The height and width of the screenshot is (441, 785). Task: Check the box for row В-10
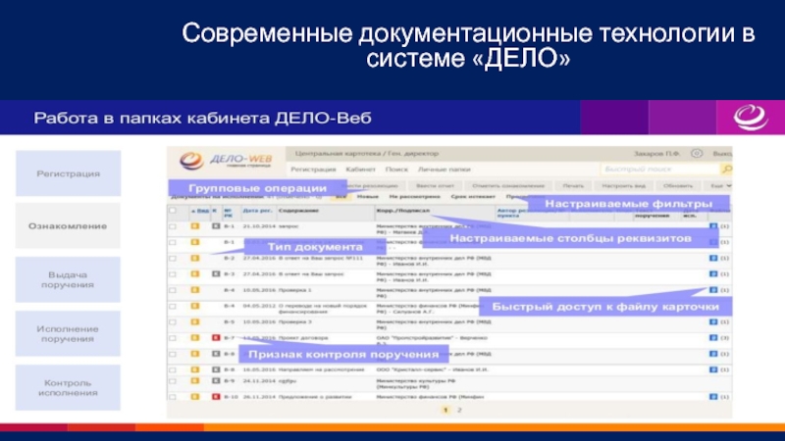[x=173, y=397]
